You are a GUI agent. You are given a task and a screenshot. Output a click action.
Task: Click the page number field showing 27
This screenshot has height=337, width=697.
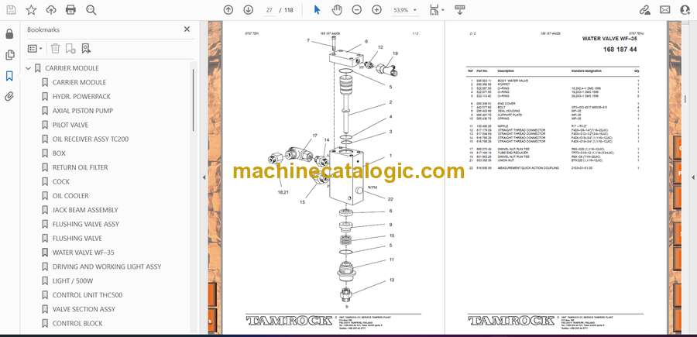pyautogui.click(x=269, y=10)
